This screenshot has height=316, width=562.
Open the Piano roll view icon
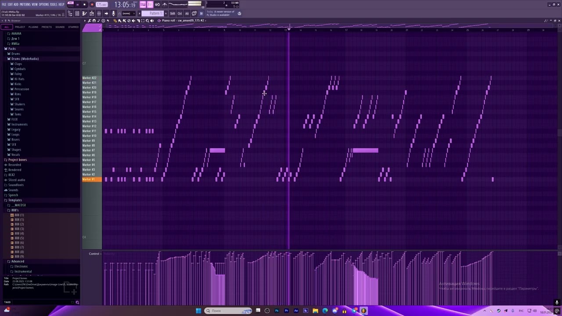84,14
